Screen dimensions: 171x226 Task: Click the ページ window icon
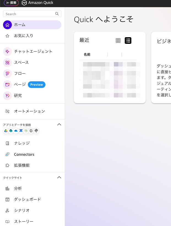coord(7,85)
